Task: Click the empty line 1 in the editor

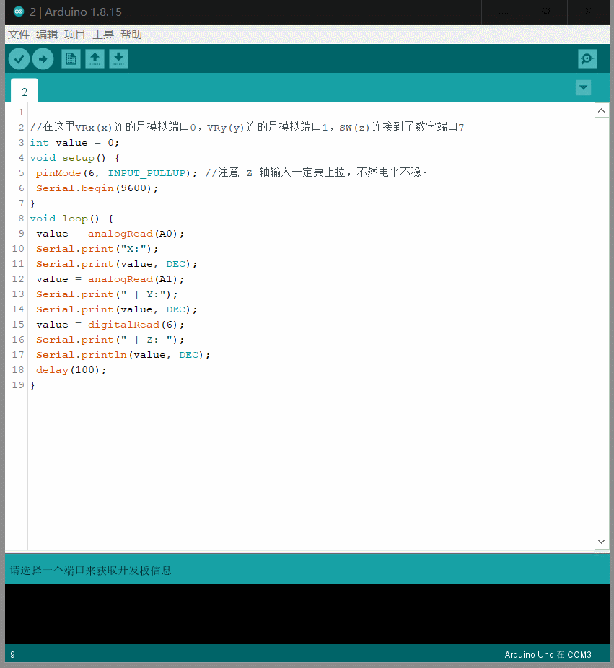Action: tap(311, 113)
